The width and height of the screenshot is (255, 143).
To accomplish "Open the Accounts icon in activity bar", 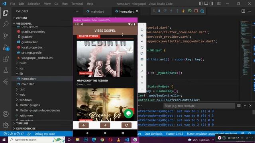I will coord(6,114).
